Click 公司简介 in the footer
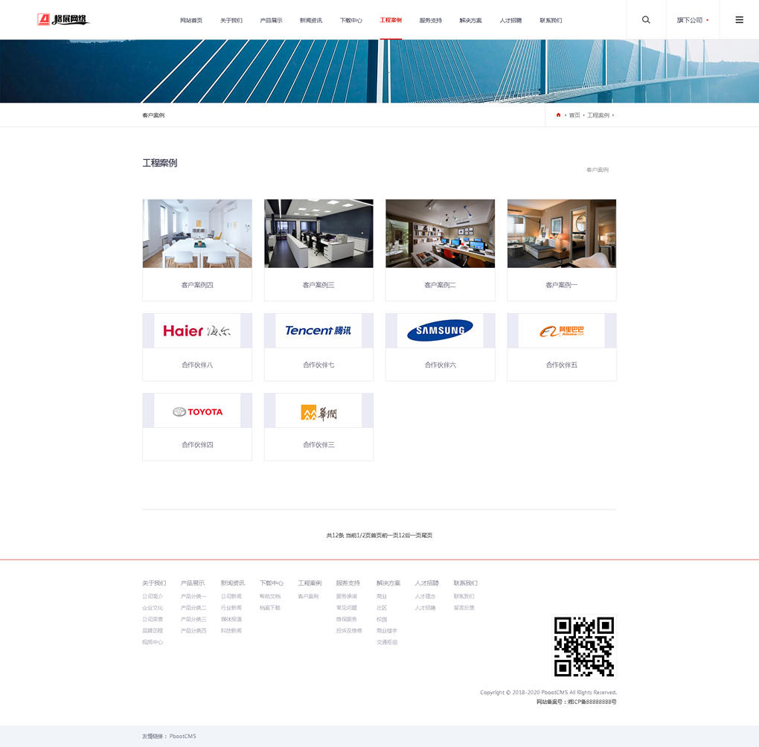 pos(153,596)
